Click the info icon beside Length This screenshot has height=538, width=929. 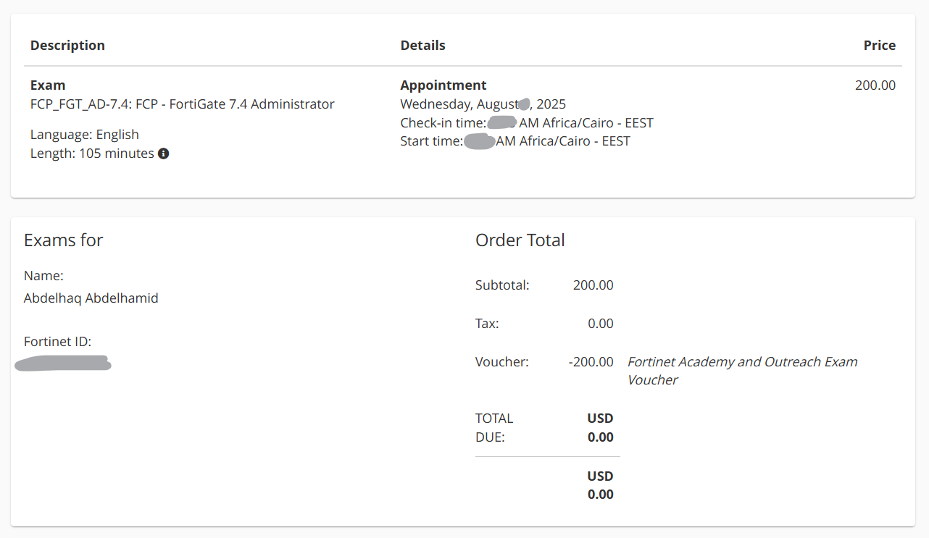tap(164, 154)
